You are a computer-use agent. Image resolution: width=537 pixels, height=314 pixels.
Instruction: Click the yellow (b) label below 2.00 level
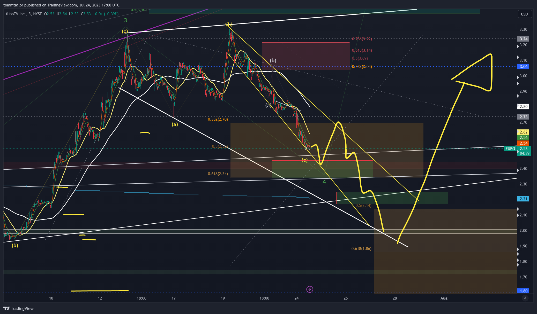(x=15, y=245)
